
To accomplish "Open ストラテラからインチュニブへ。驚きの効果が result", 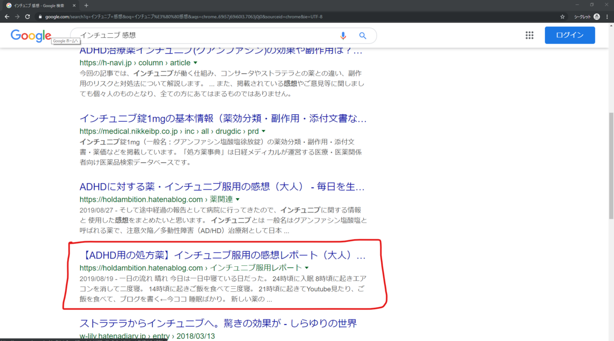I will coord(218,324).
